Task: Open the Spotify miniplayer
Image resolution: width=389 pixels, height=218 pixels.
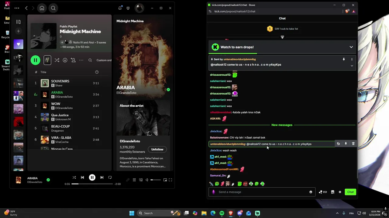Action: click(165, 180)
